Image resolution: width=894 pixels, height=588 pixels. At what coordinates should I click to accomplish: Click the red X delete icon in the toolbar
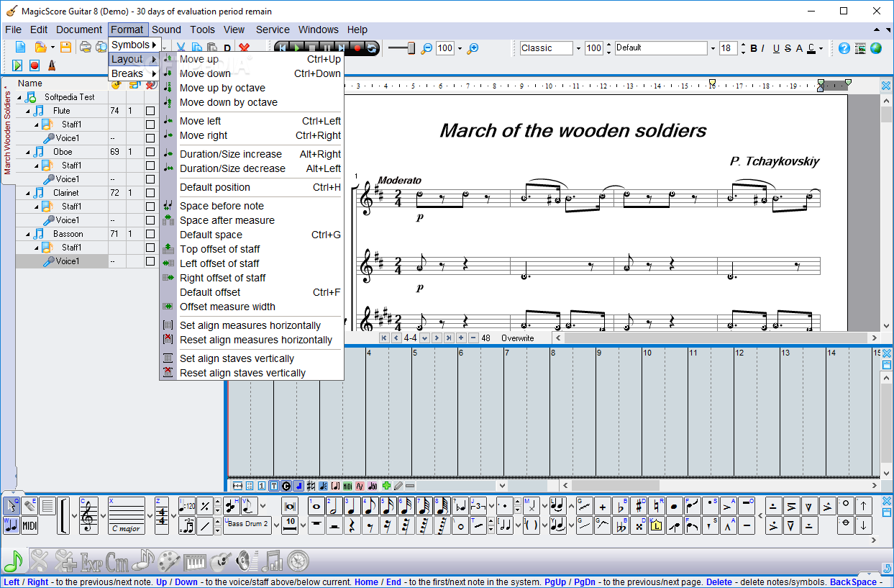point(244,48)
